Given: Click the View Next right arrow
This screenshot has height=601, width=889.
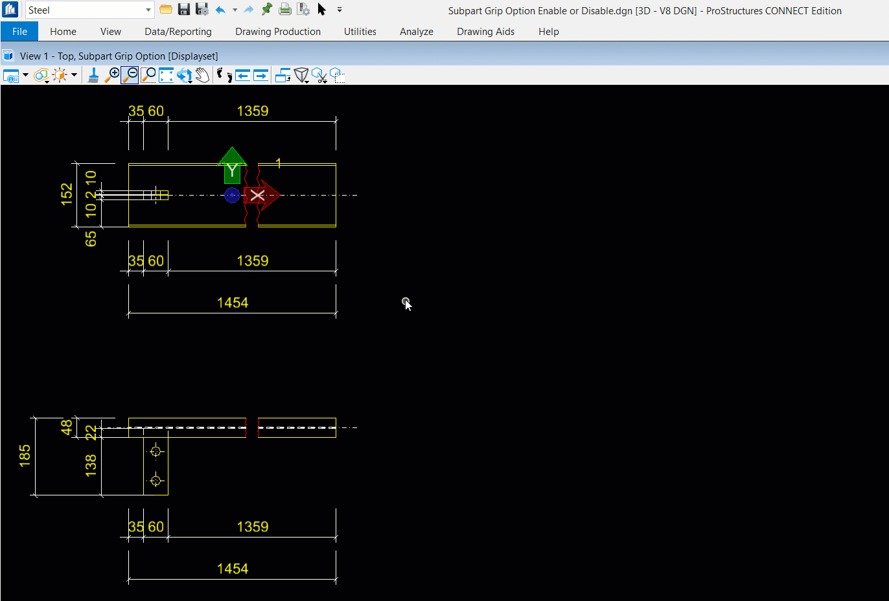Looking at the screenshot, I should [x=260, y=76].
